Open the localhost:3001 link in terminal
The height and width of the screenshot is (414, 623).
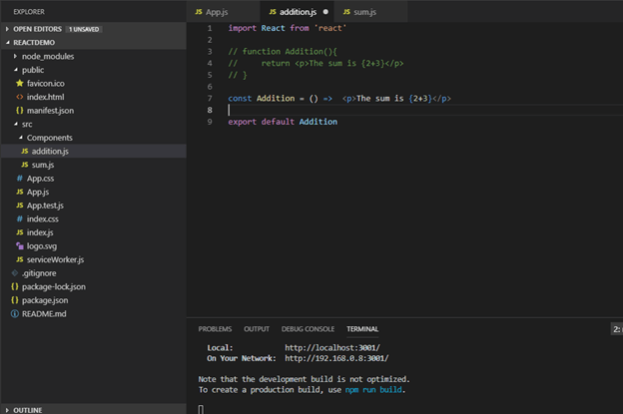click(x=331, y=347)
